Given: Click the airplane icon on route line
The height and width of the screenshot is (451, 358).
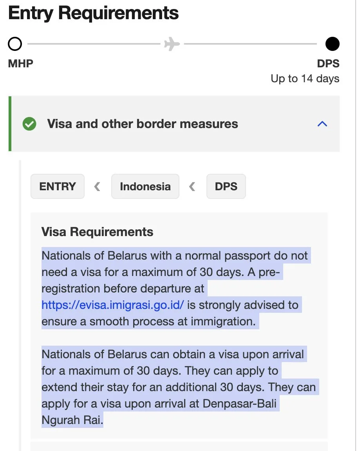Looking at the screenshot, I should [x=172, y=44].
